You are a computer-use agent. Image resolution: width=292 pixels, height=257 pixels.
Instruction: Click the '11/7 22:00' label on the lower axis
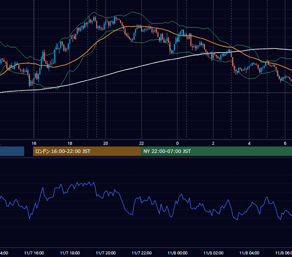[x=142, y=253]
